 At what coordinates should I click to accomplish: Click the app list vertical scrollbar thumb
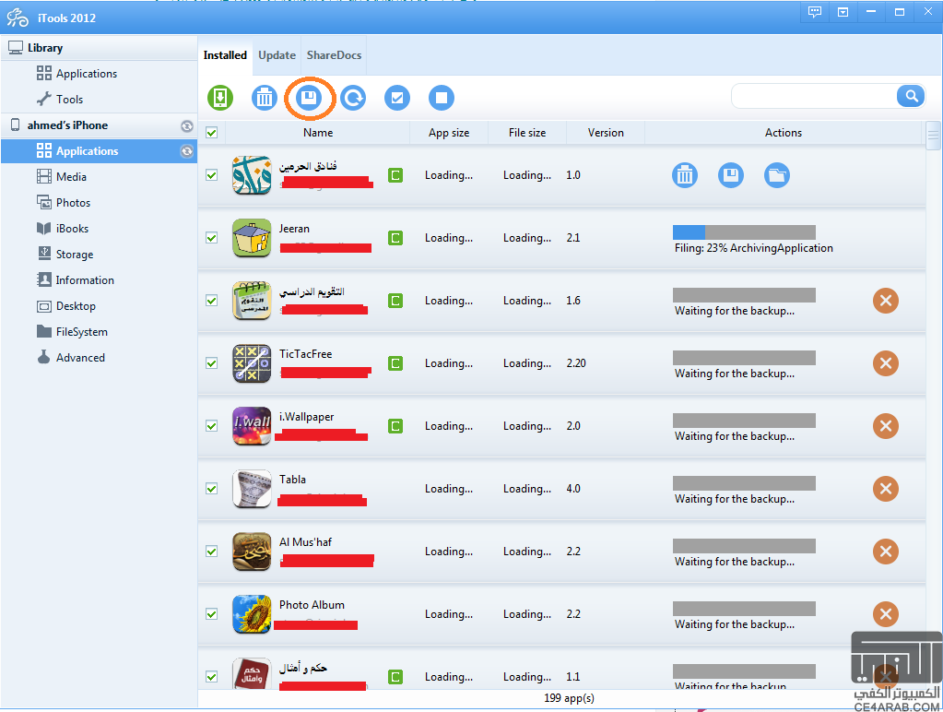(x=933, y=136)
